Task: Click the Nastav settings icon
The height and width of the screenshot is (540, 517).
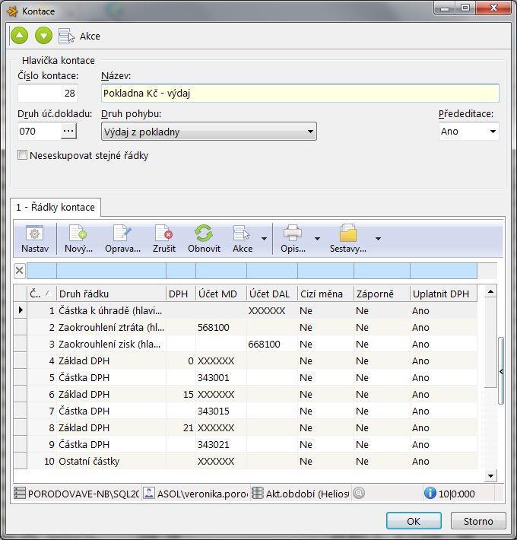Action: point(35,239)
